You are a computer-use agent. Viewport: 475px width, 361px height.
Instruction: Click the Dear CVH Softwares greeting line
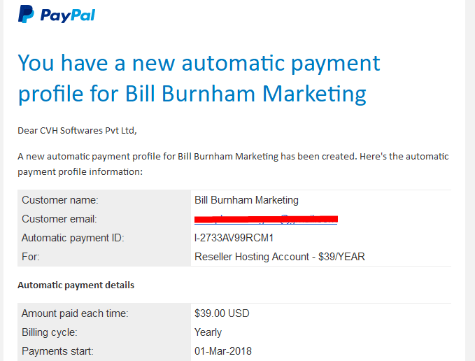click(77, 131)
